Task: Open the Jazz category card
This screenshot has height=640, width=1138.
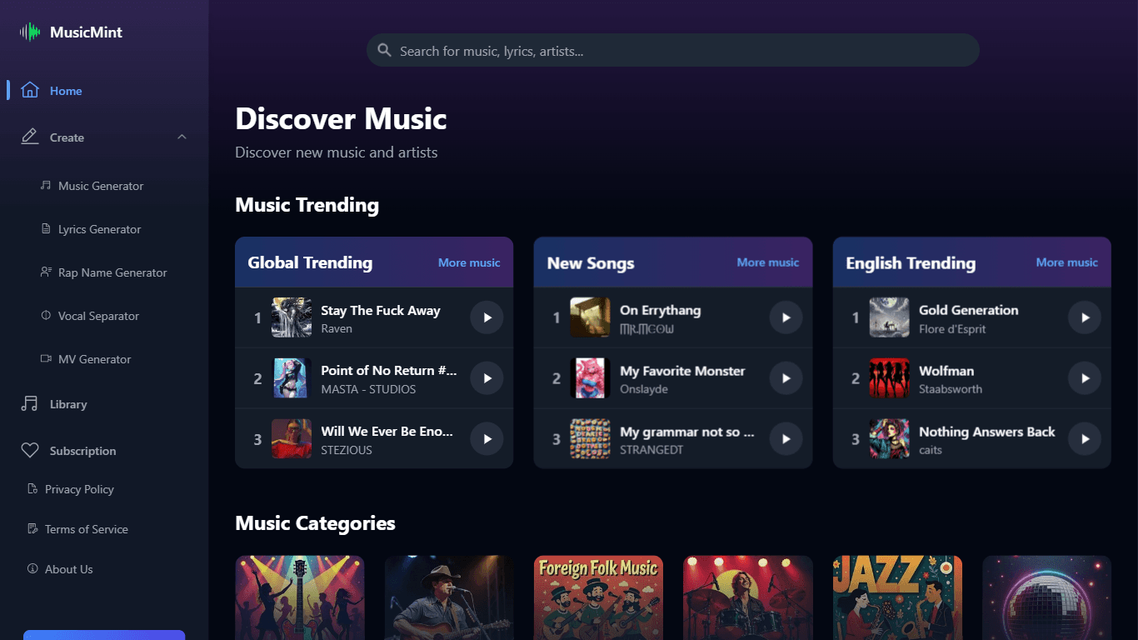Action: click(x=897, y=597)
